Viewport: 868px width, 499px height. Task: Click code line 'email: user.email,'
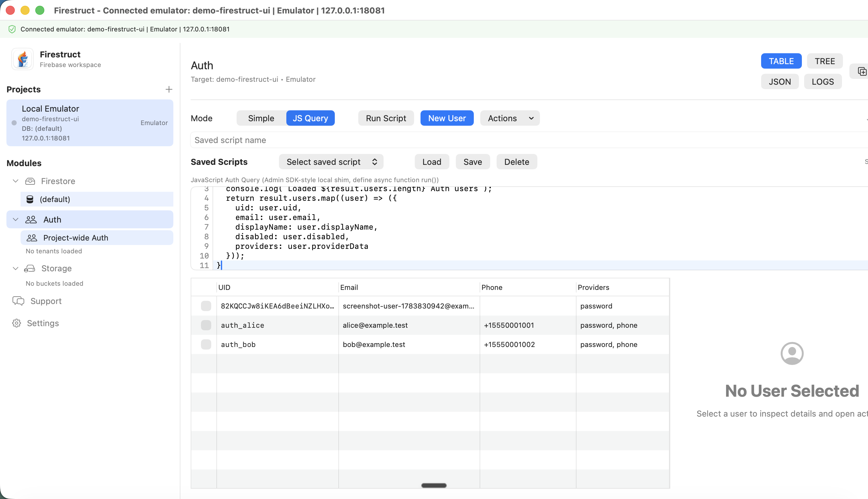tap(278, 217)
